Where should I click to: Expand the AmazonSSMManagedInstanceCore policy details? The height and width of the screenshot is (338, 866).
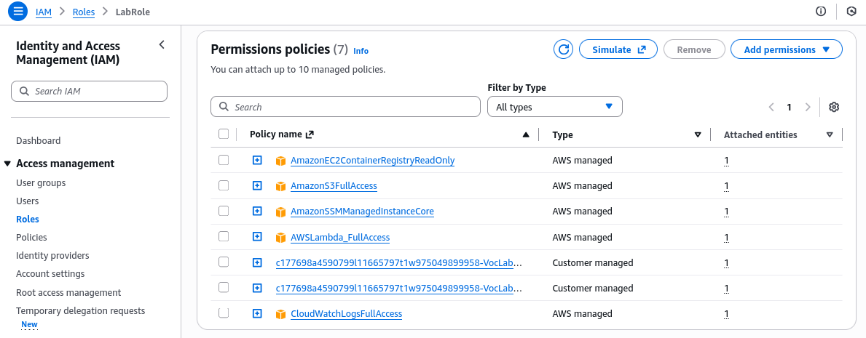(257, 211)
